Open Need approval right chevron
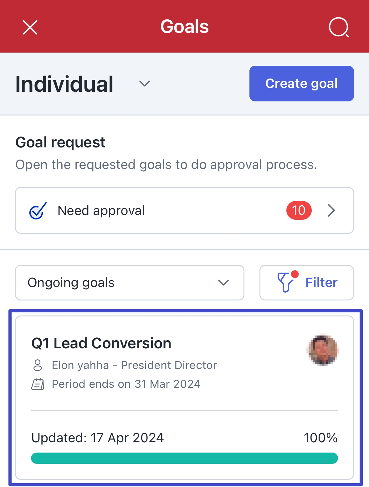Viewport: 369px width, 487px height. click(331, 210)
